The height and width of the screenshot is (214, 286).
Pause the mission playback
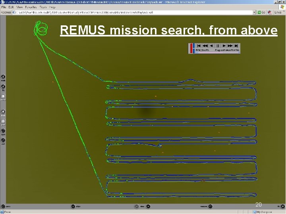pos(218,46)
